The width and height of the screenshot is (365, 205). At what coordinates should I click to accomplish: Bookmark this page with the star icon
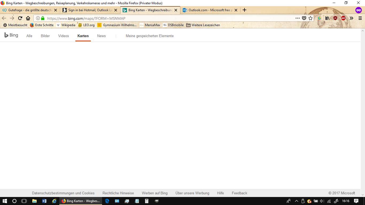click(310, 18)
